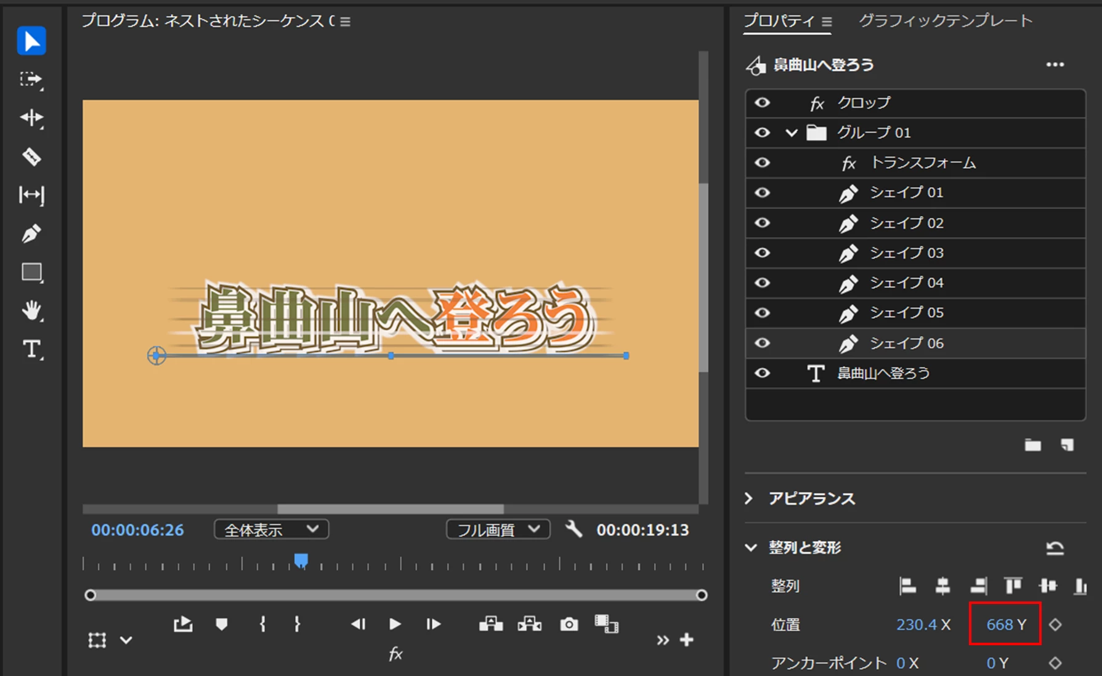1102x676 pixels.
Task: Switch to the グラフィックテンプレート tab
Action: (946, 21)
